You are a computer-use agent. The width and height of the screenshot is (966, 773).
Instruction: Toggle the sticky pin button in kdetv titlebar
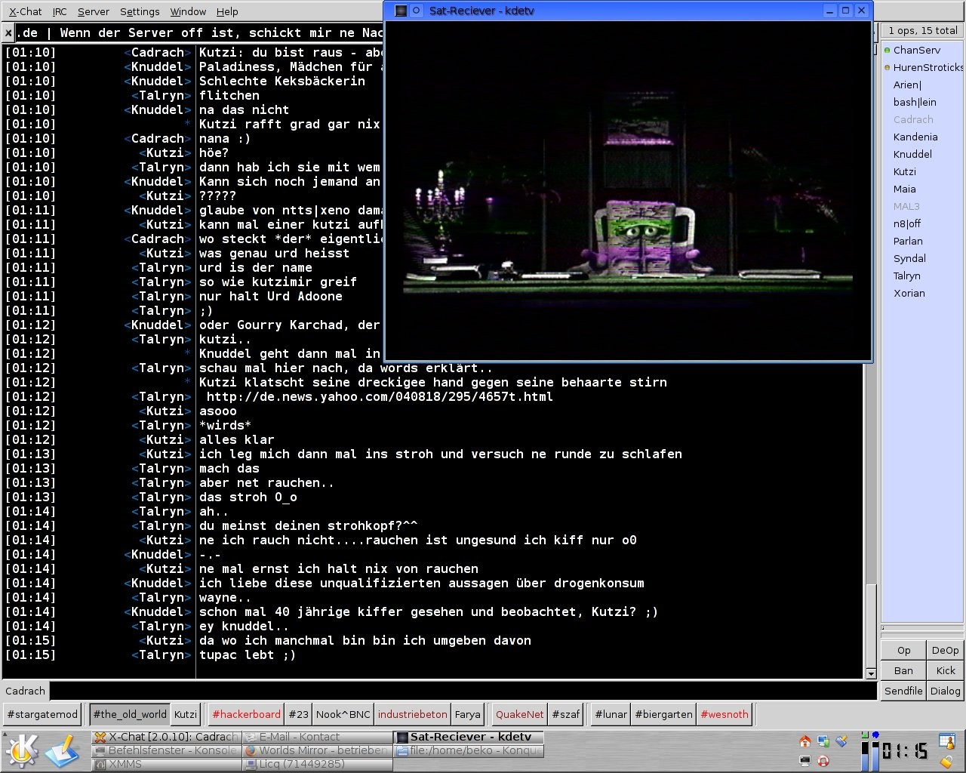click(416, 11)
